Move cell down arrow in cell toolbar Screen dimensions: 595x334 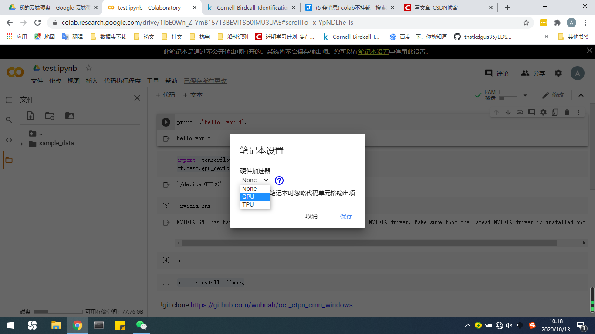point(508,112)
